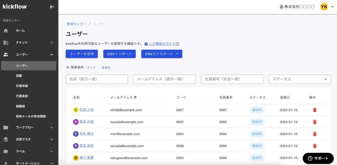Click the 名前 column header
Image resolution: width=337 pixels, height=165 pixels.
coord(76,97)
